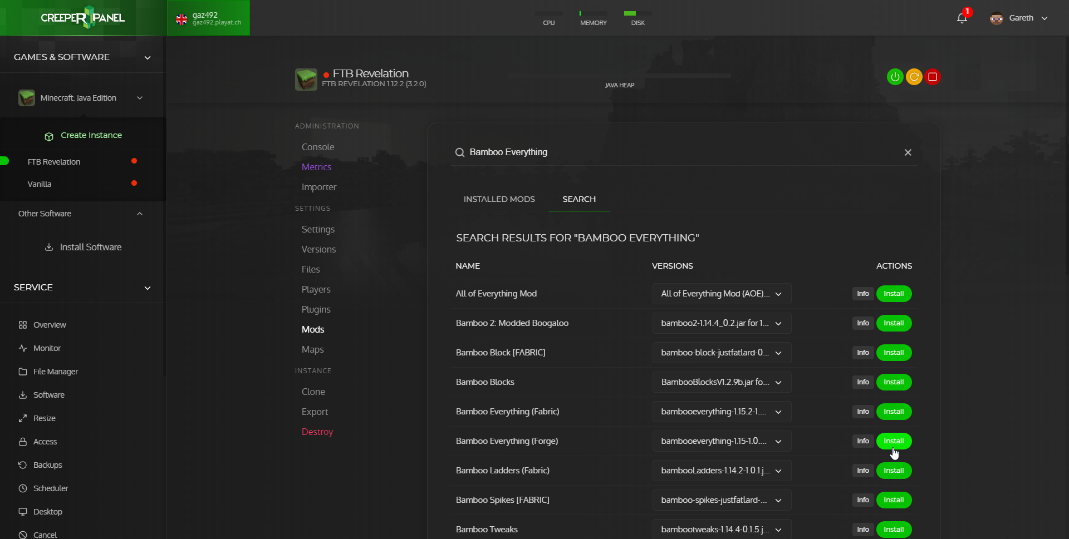The width and height of the screenshot is (1069, 539).
Task: Show Info for Bamboo Spikes [FABRIC]
Action: pos(862,500)
